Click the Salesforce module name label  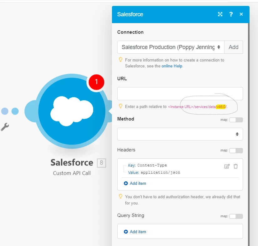point(72,163)
